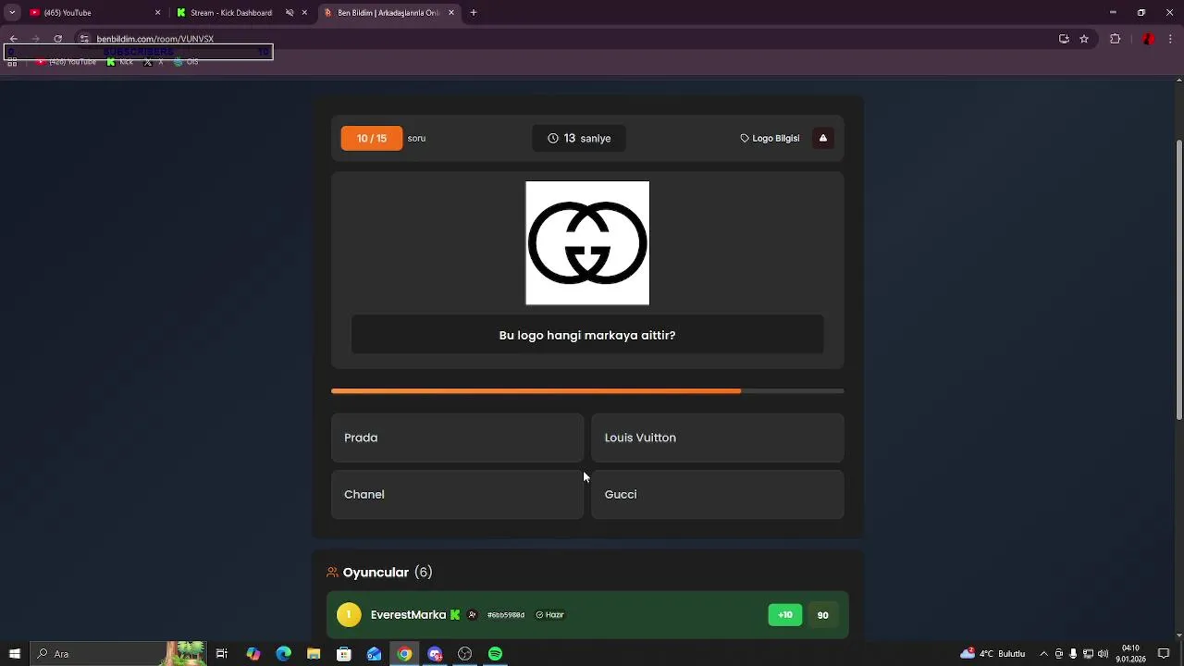Click the #6bb5988d color tag
This screenshot has height=666, width=1184.
point(505,615)
